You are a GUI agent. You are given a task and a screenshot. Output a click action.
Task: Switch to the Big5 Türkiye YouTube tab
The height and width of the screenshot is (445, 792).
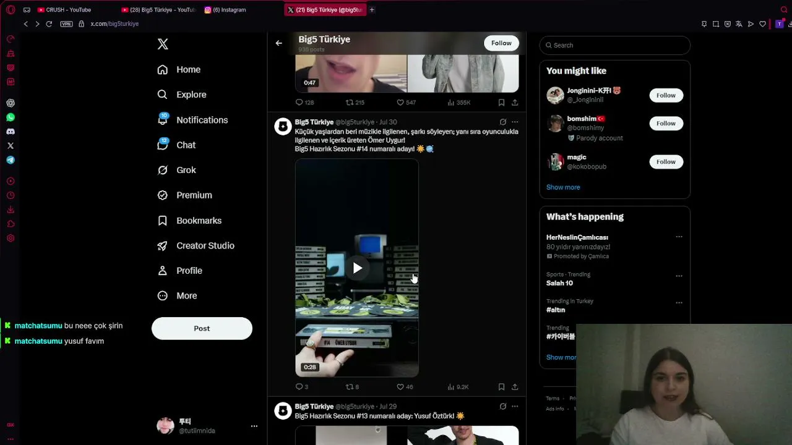pyautogui.click(x=158, y=10)
